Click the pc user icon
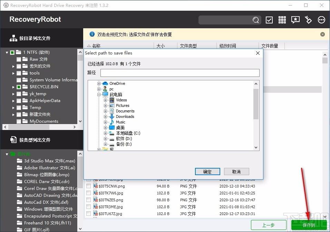The image size is (330, 232). tap(105, 89)
